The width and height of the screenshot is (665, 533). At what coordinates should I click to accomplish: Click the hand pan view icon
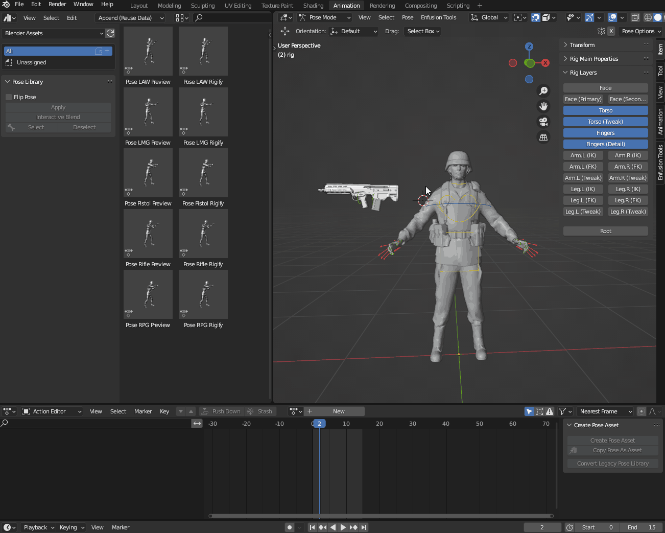point(543,106)
